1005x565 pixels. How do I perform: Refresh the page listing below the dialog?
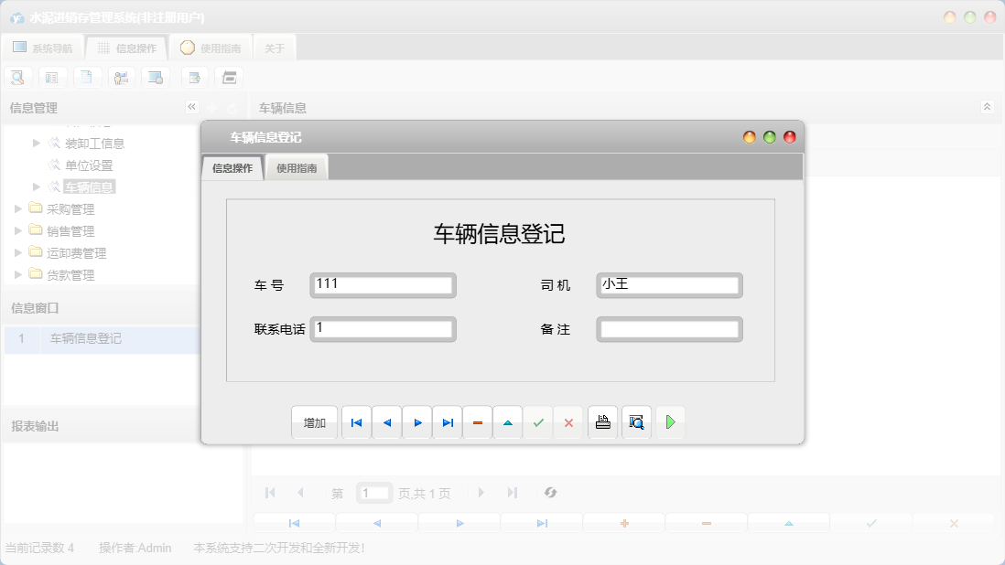tap(550, 493)
